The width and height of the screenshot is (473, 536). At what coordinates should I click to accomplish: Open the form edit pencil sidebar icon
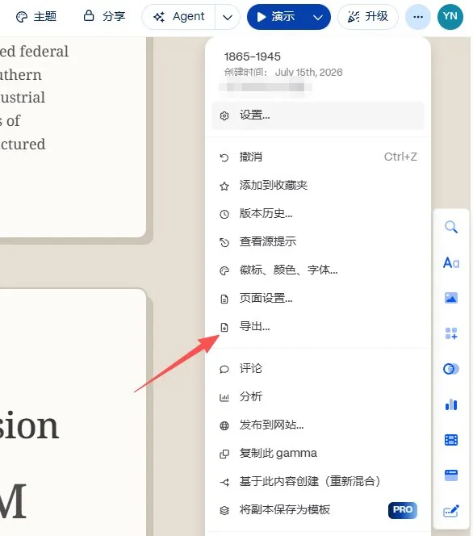coord(451,511)
